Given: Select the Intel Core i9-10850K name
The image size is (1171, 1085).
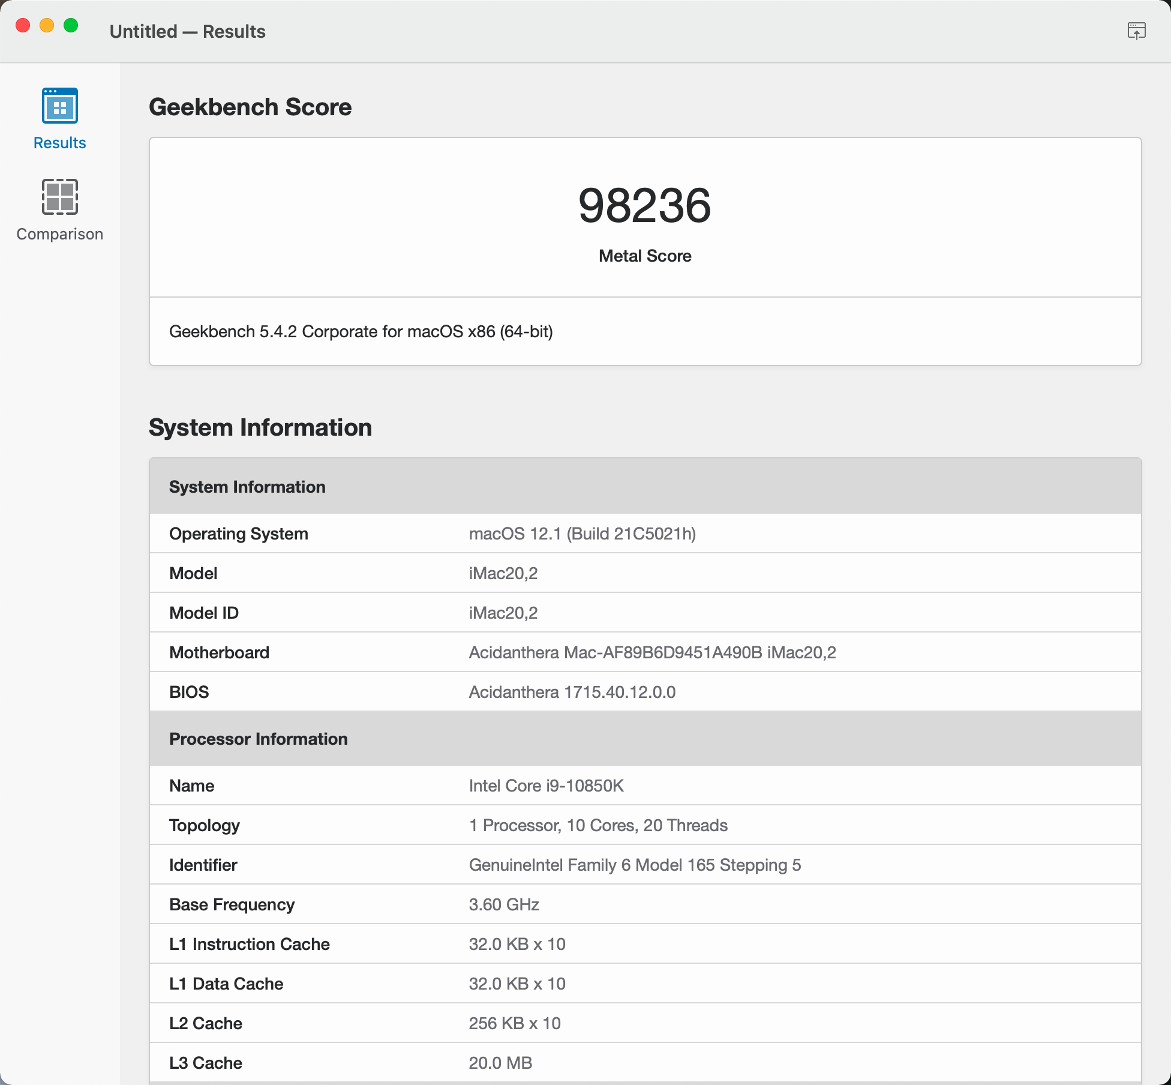Looking at the screenshot, I should (546, 786).
